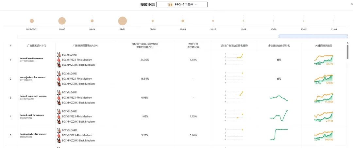The height and width of the screenshot is (148, 353).
Task: Select the 11-09 timeline dot
Action: tap(334, 21)
